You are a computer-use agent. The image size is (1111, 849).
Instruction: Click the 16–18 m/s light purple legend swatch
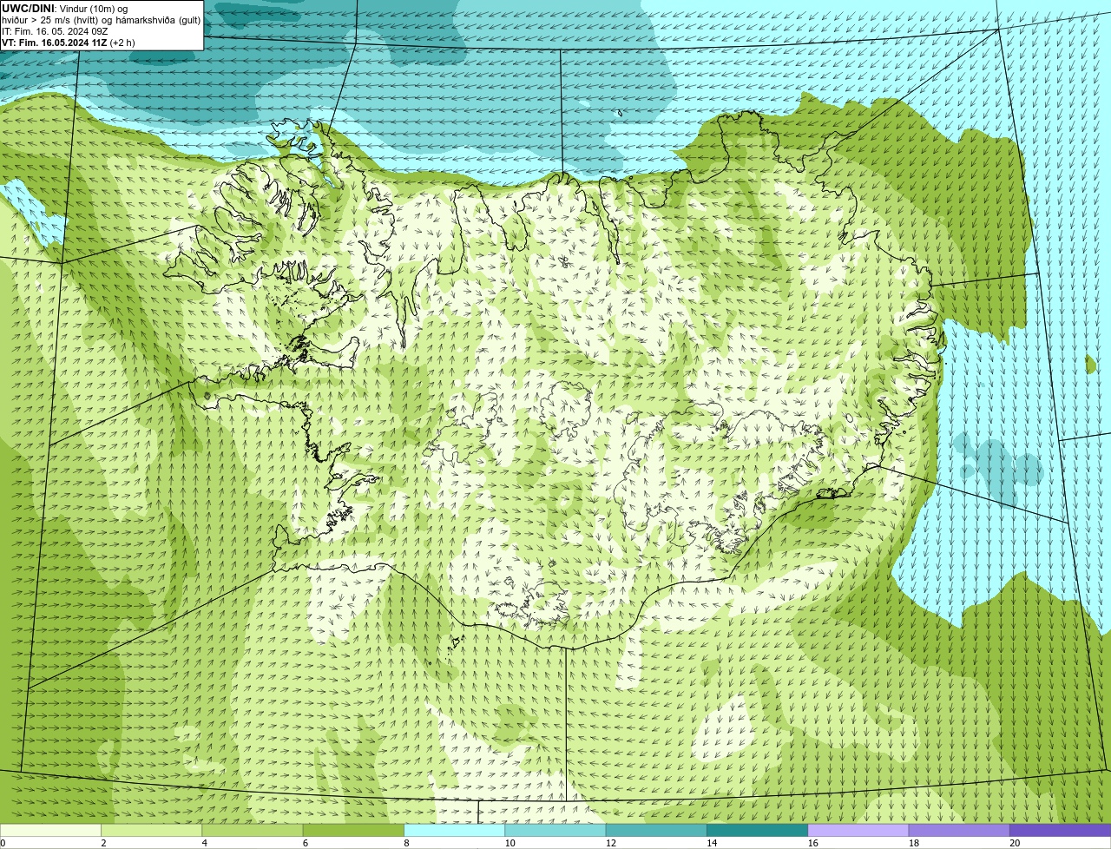[858, 830]
